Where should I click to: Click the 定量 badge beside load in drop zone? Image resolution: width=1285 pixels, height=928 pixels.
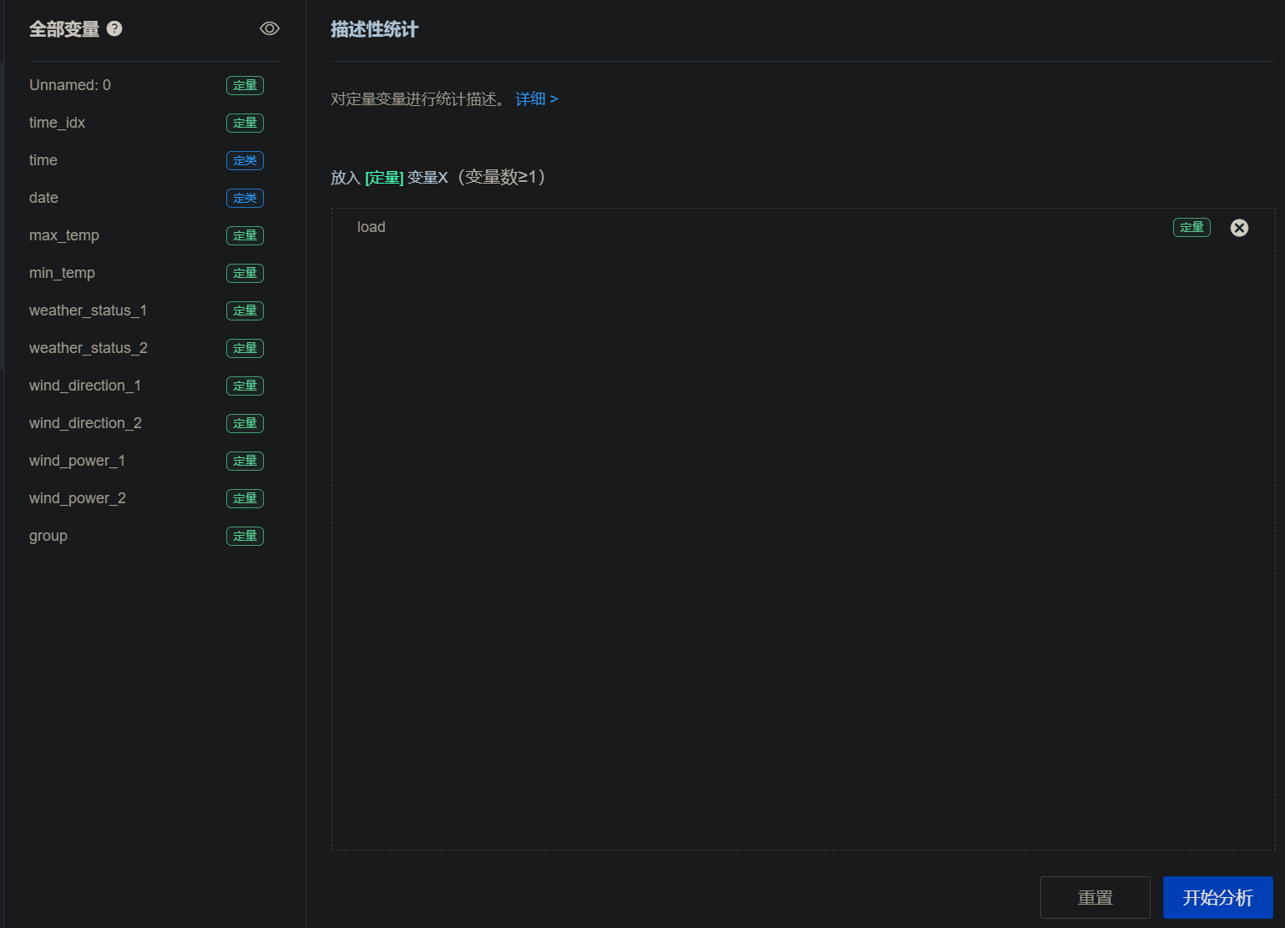point(1191,227)
